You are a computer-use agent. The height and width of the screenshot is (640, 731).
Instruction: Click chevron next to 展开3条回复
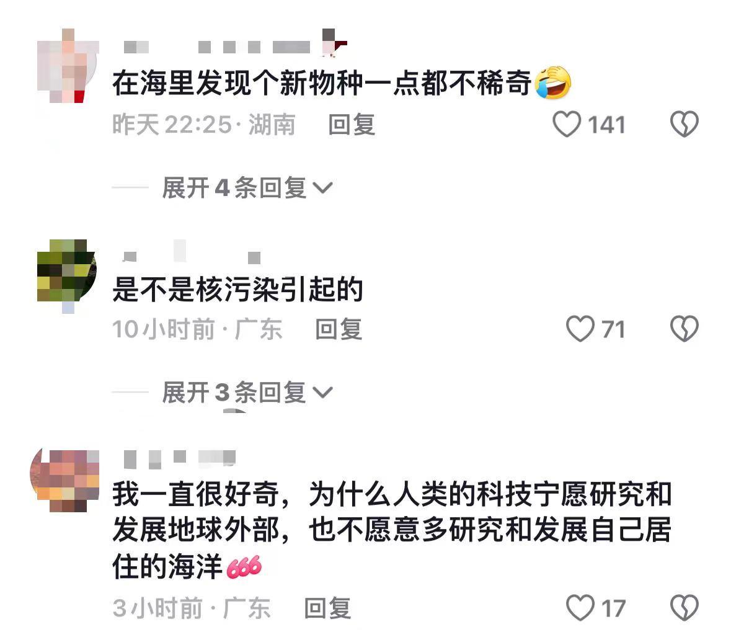[x=322, y=393]
